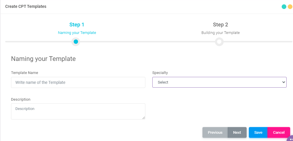Cancel template creation
This screenshot has width=293, height=141.
click(279, 132)
